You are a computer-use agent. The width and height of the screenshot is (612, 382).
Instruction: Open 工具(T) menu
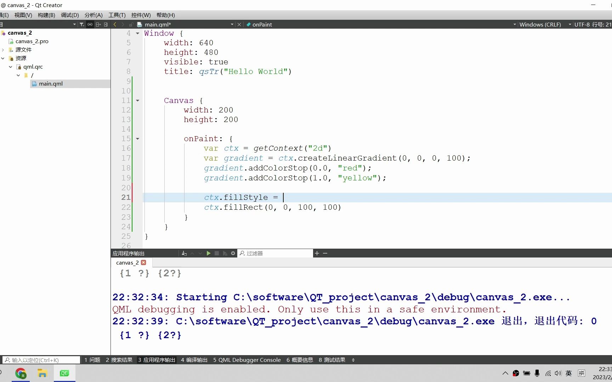pos(117,15)
